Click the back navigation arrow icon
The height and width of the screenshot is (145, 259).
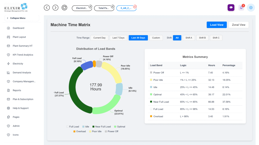click(x=47, y=8)
